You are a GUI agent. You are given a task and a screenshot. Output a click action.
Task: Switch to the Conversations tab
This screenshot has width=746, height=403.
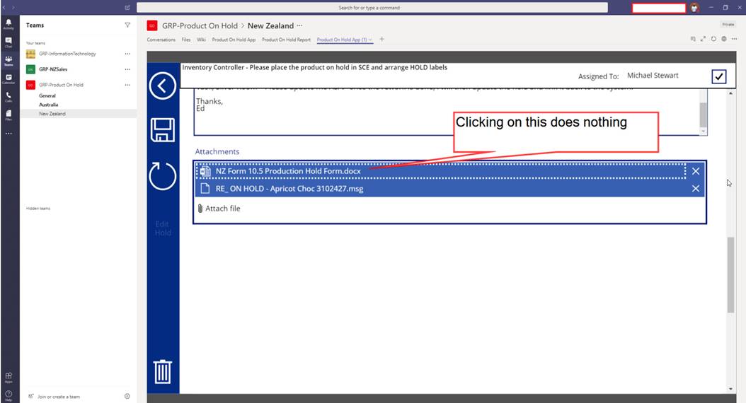tap(161, 40)
